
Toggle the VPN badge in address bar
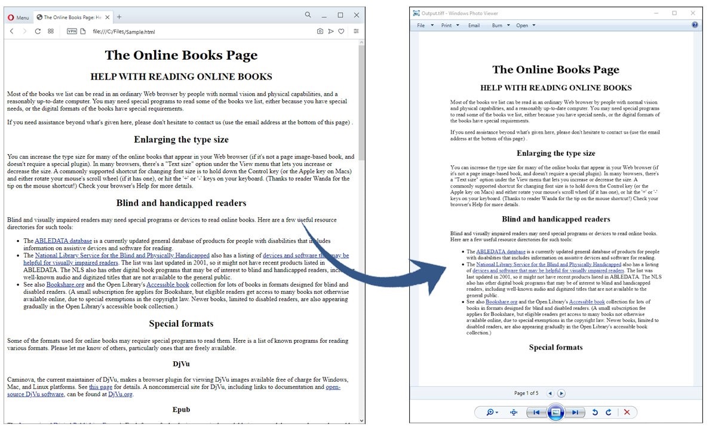[72, 31]
